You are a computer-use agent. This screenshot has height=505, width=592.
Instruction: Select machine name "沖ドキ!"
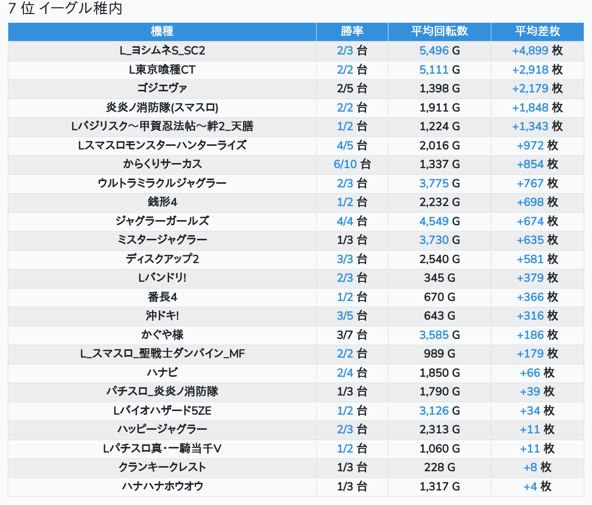[162, 316]
